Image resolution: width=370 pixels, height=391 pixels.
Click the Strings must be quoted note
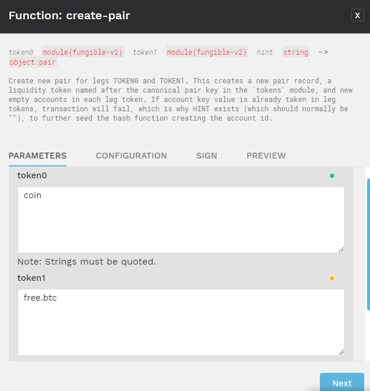pyautogui.click(x=86, y=262)
